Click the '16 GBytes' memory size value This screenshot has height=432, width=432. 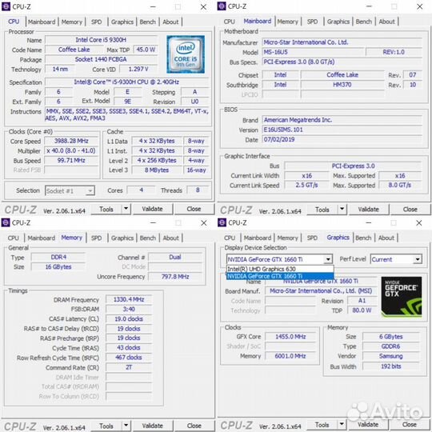tap(58, 266)
